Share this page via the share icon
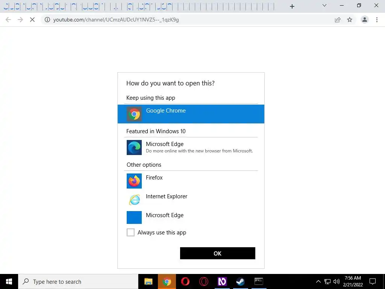 pyautogui.click(x=338, y=20)
